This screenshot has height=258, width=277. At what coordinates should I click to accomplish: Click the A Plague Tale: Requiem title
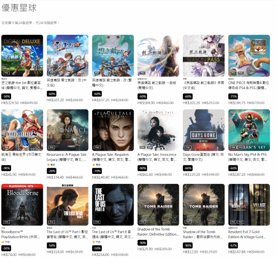click(x=112, y=157)
